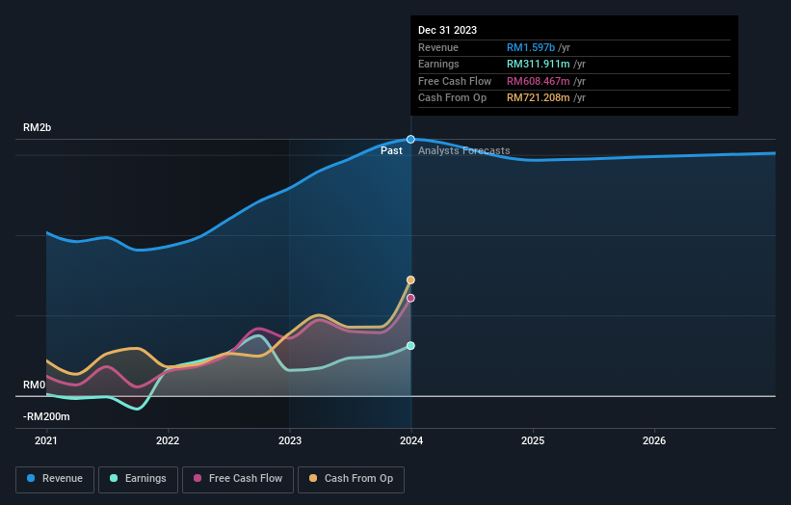Click the RM0 y-axis label
The height and width of the screenshot is (505, 791).
(35, 385)
